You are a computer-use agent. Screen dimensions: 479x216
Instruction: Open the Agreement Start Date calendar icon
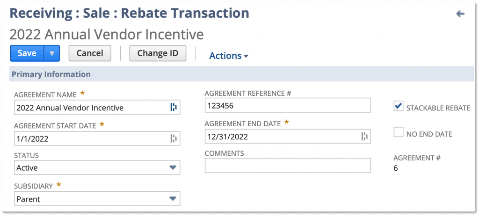coord(174,139)
